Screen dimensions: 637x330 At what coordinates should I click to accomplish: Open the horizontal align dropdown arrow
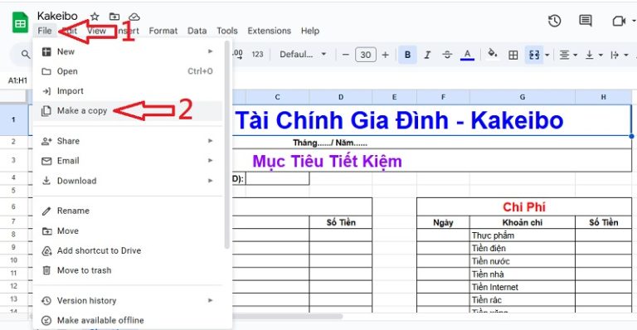[x=575, y=55]
